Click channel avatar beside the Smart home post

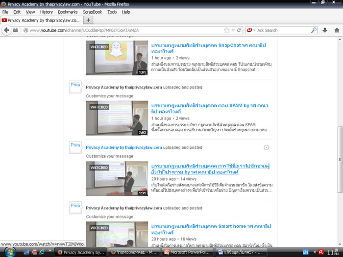coord(75,208)
